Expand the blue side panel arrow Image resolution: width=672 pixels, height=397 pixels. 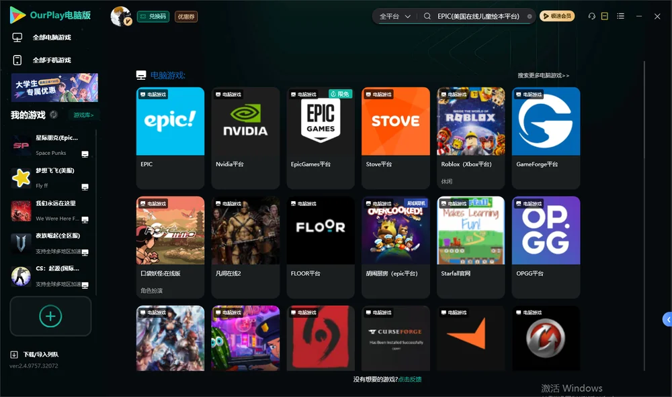[668, 320]
